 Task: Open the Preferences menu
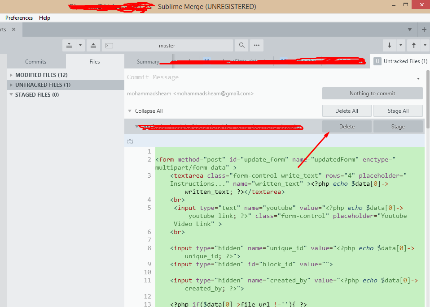19,18
